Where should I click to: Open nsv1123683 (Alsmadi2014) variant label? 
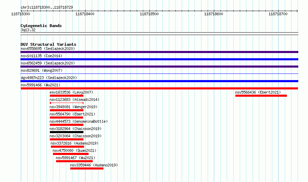pyautogui.click(x=74, y=99)
